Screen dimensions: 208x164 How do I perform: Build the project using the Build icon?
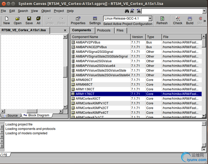pyautogui.click(x=190, y=21)
